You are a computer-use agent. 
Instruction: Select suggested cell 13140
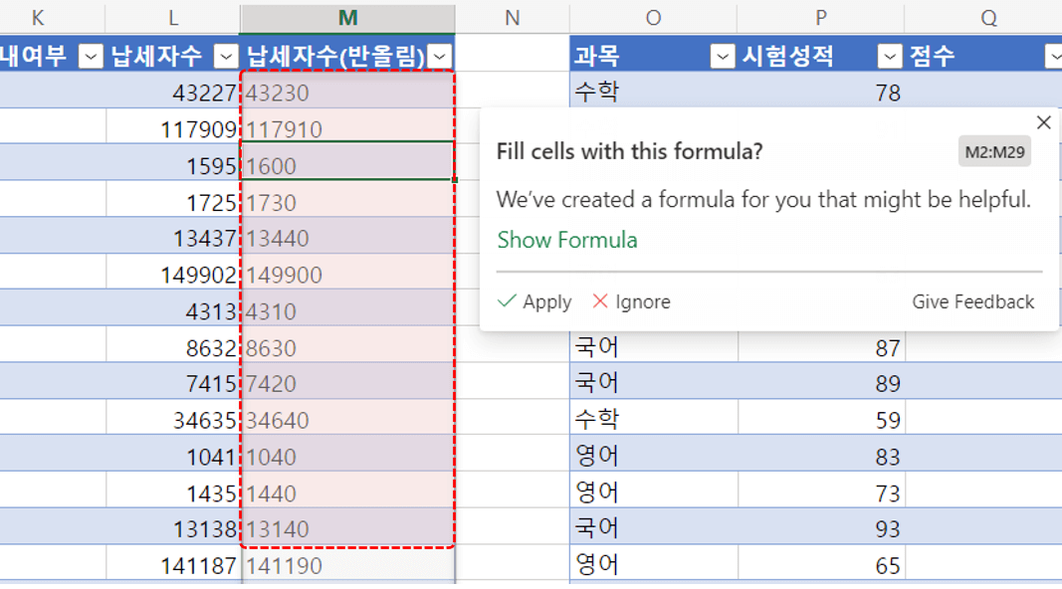coord(347,526)
